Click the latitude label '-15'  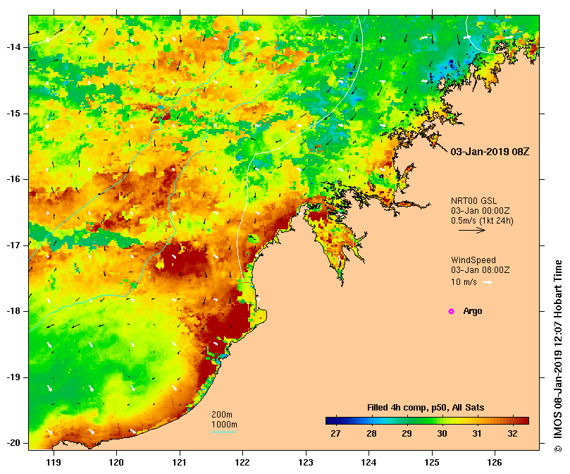[13, 114]
